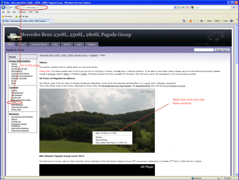The image size is (239, 180).
Task: Open the Help menu
Action: (x=36, y=12)
